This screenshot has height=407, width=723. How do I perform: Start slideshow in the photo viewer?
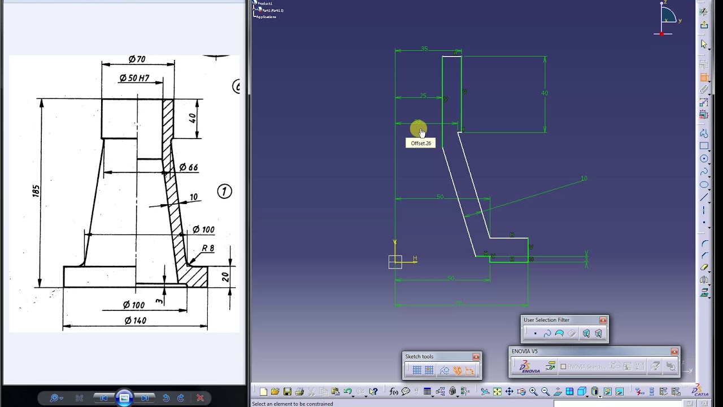[124, 398]
